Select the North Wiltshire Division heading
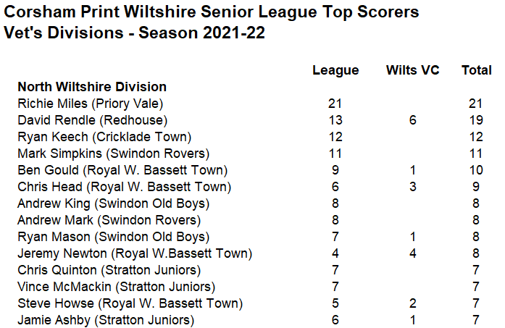This screenshot has height=328, width=505. click(x=92, y=87)
